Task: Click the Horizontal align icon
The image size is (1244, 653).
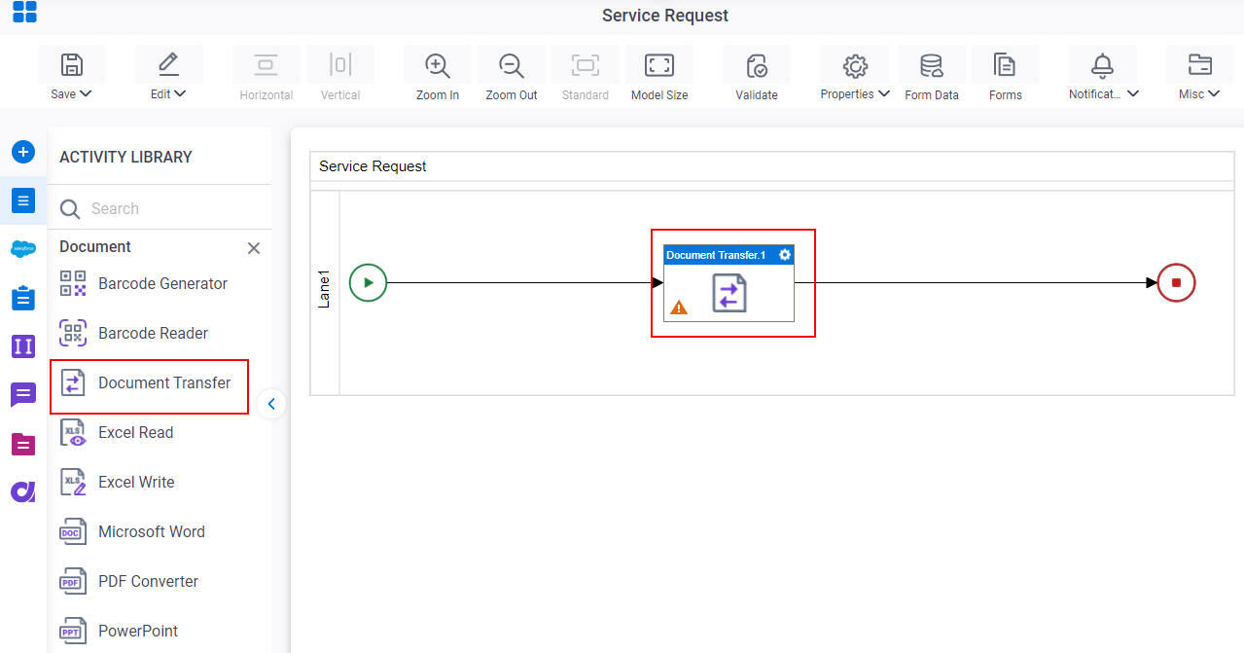Action: pyautogui.click(x=266, y=64)
